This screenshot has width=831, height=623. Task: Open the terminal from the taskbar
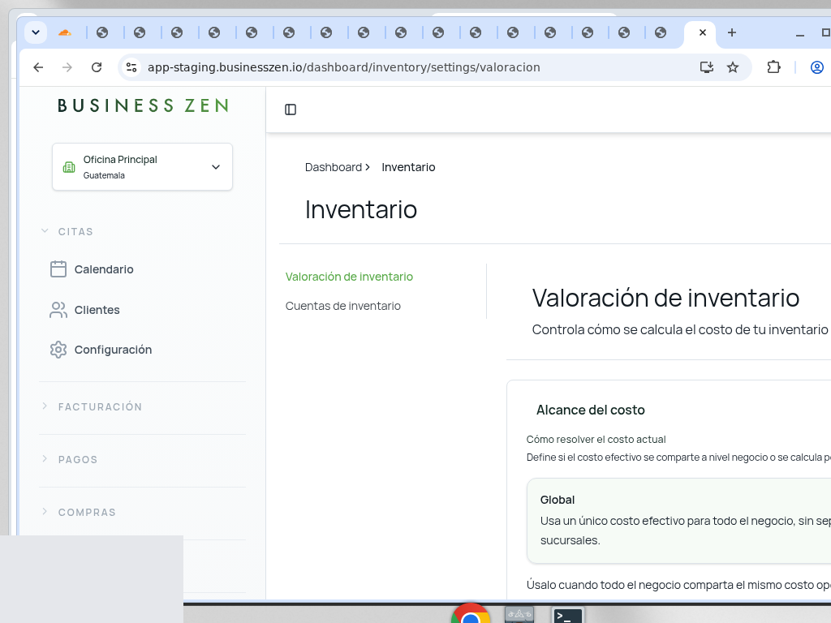pyautogui.click(x=567, y=615)
